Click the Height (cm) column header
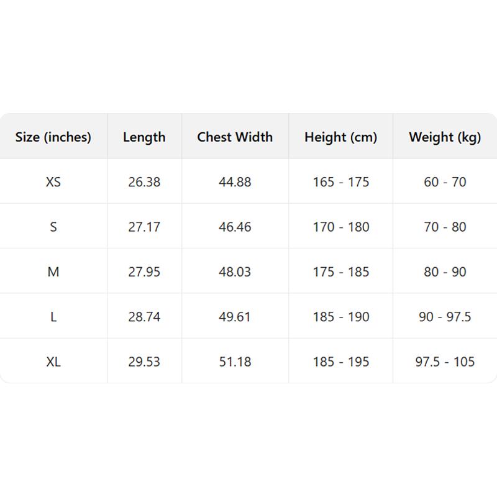This screenshot has height=497, width=497. [340, 137]
